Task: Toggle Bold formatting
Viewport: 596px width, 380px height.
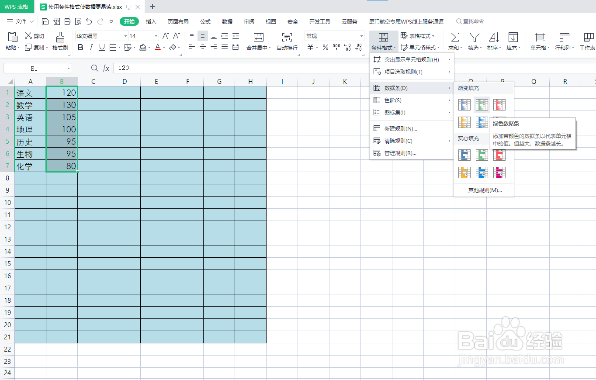Action: (x=80, y=48)
